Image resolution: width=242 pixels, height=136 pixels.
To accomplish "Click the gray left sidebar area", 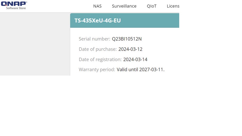I will tap(35, 44).
